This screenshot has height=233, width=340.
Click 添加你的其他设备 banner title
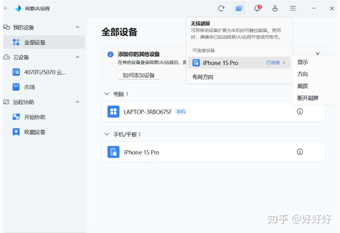(x=139, y=54)
